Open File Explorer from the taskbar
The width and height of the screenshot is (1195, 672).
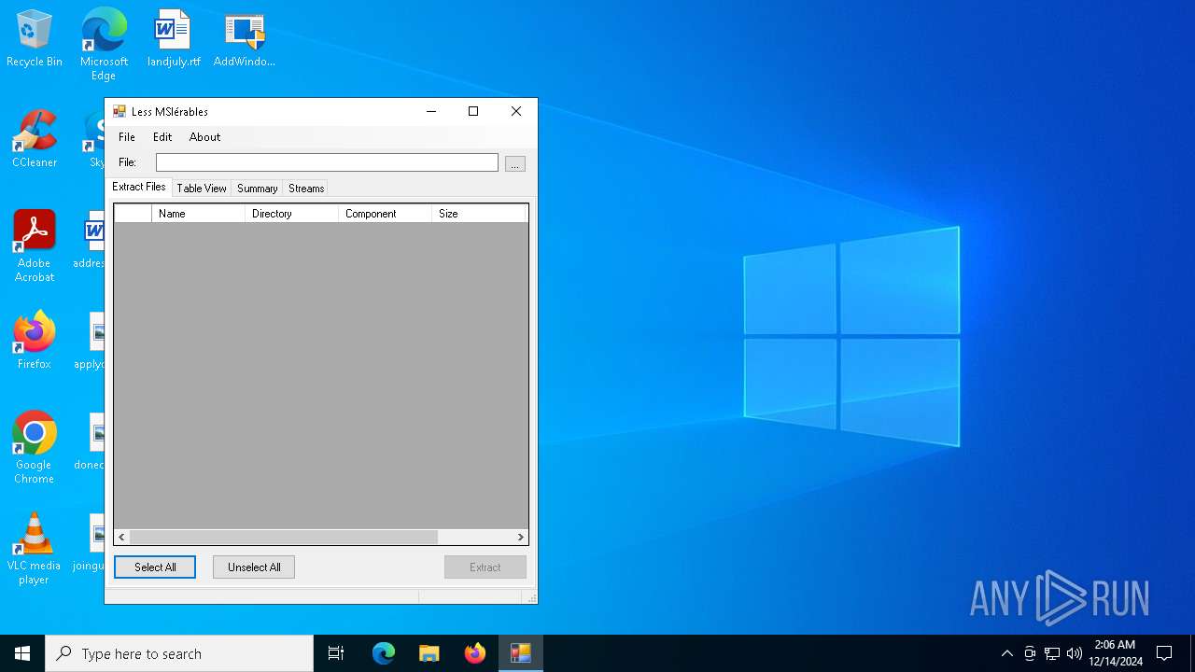[x=429, y=653]
